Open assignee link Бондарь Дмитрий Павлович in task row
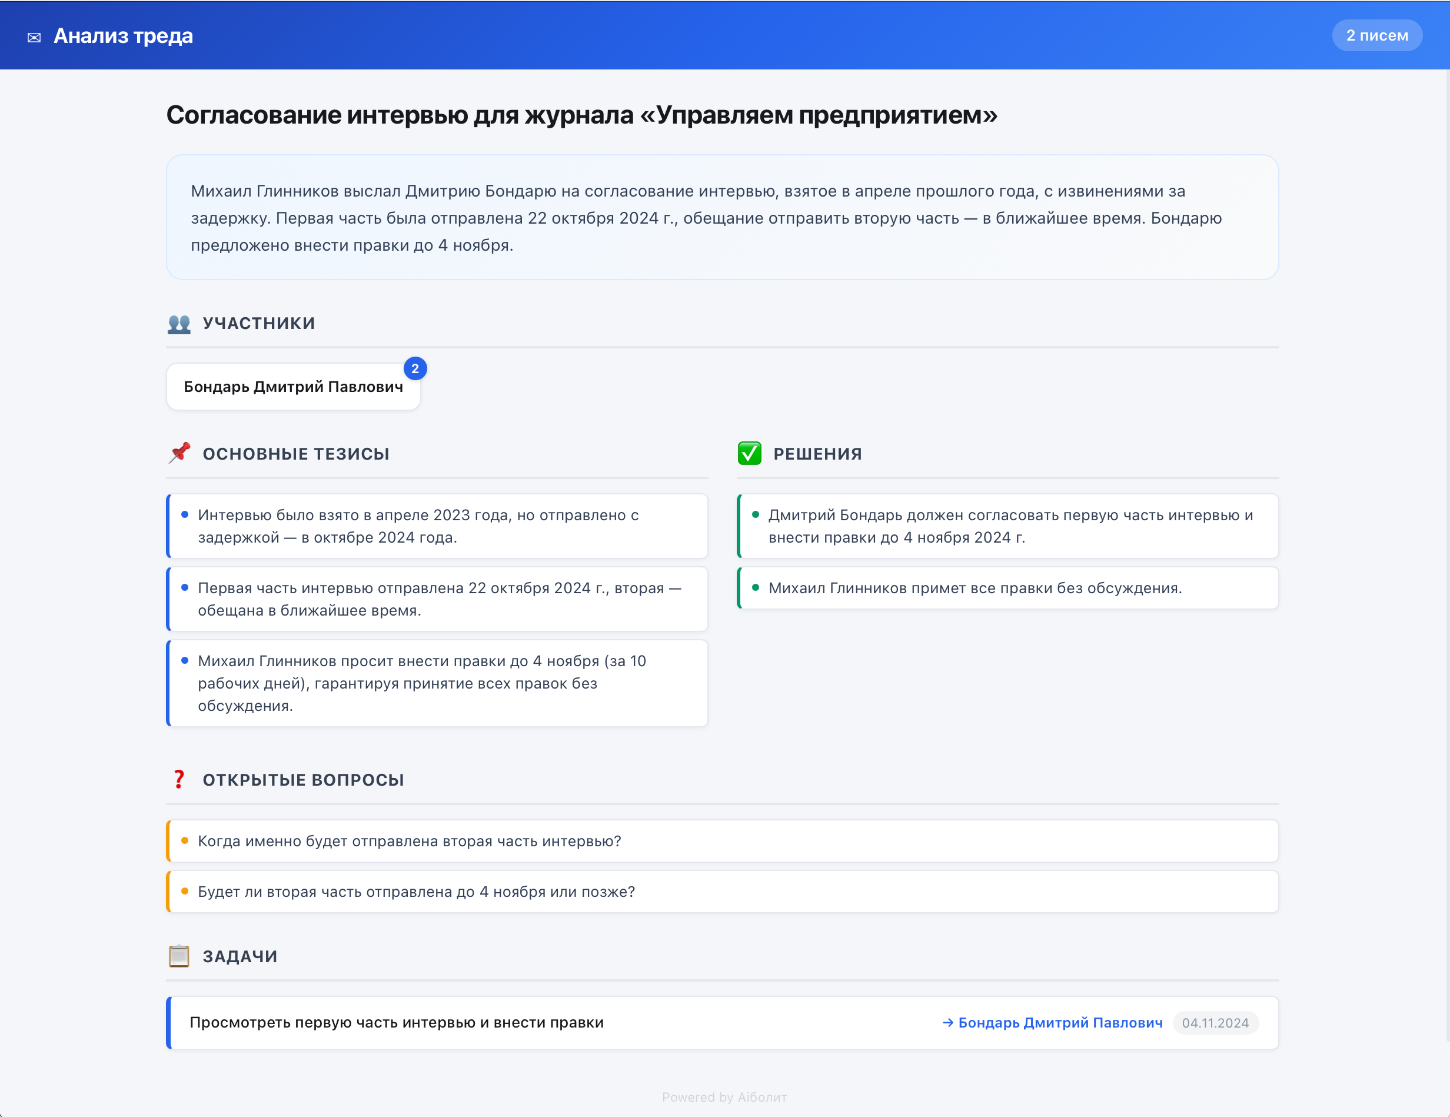Viewport: 1450px width, 1117px height. click(1060, 1023)
